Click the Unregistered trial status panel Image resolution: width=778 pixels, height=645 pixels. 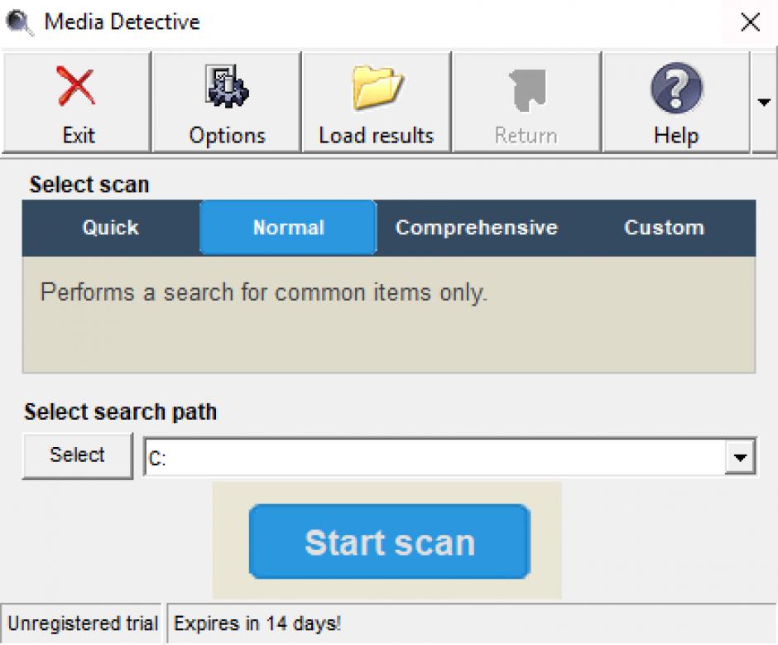coord(82,623)
